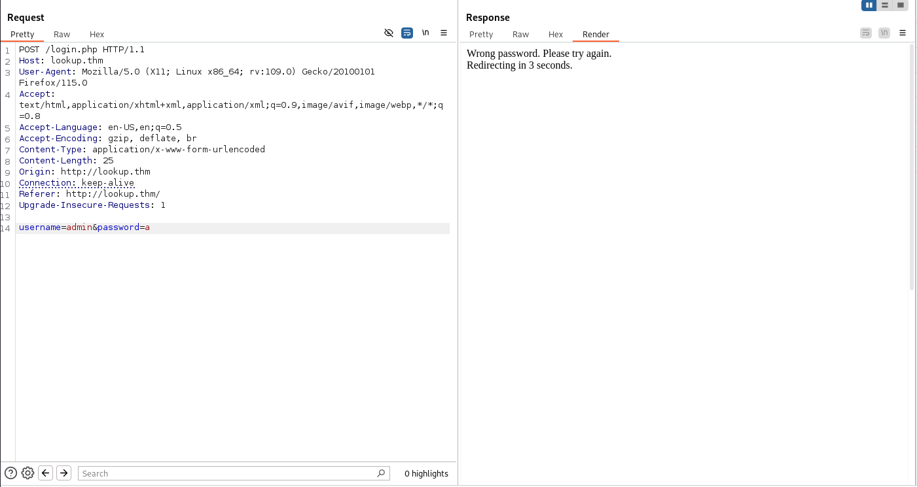
Task: Switch to combined tabbed layout view
Action: click(x=901, y=5)
